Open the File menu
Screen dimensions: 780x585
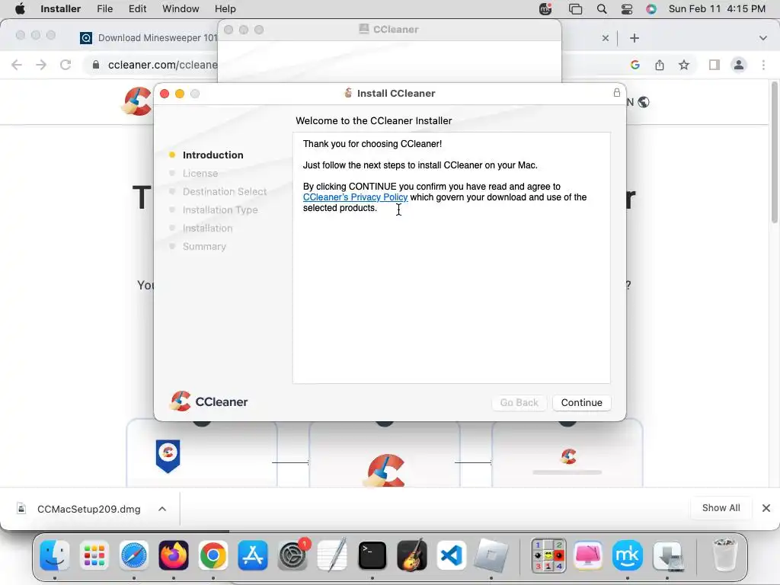104,9
